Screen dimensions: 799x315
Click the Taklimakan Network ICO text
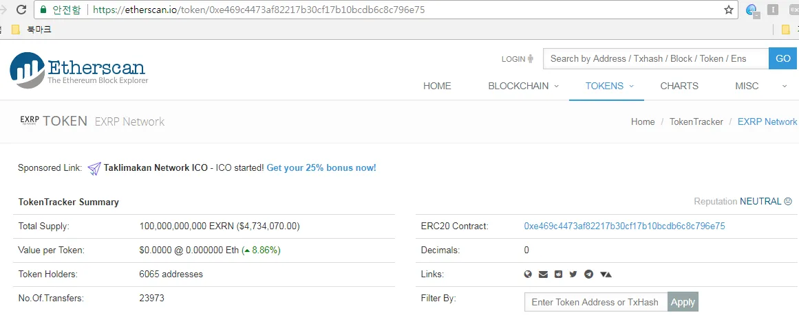156,167
